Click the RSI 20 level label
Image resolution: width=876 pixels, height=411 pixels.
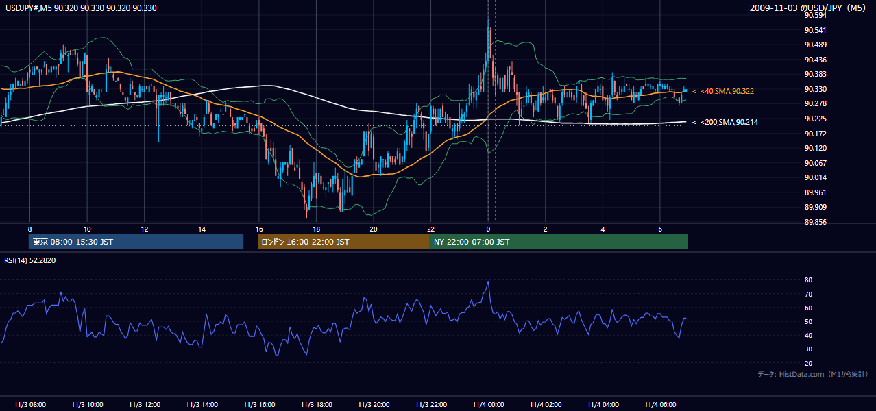pyautogui.click(x=808, y=363)
